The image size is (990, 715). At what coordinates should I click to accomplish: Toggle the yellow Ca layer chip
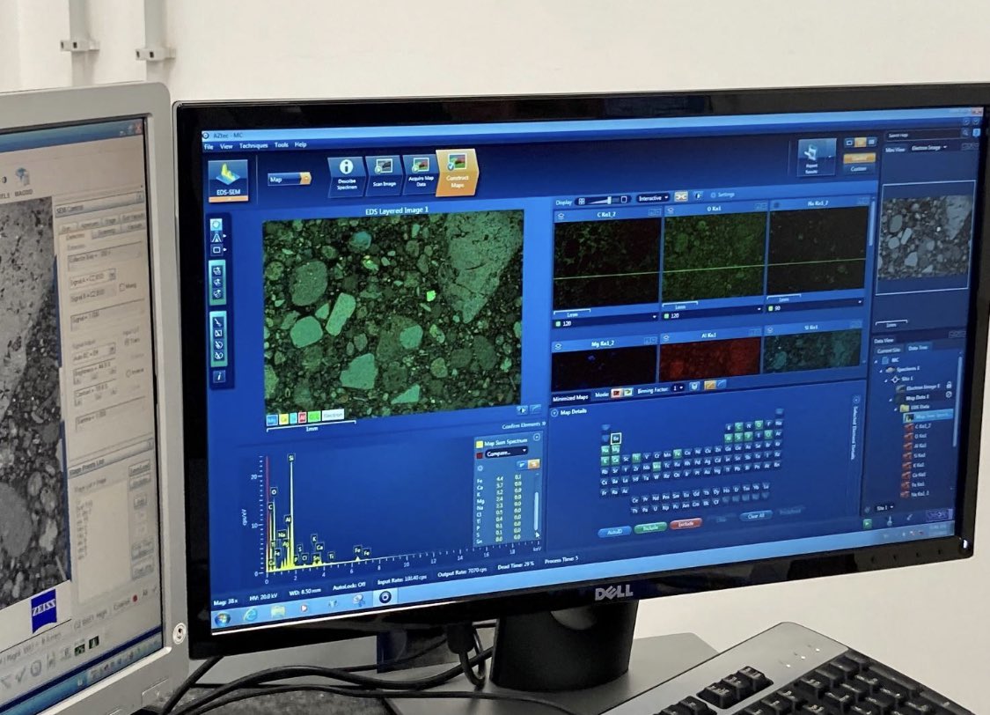coord(282,419)
